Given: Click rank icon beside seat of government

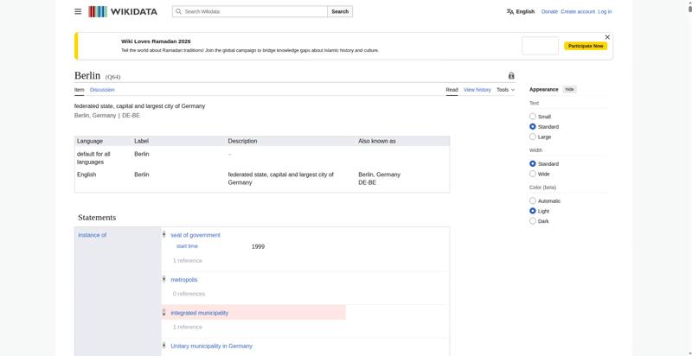Looking at the screenshot, I should pyautogui.click(x=163, y=235).
